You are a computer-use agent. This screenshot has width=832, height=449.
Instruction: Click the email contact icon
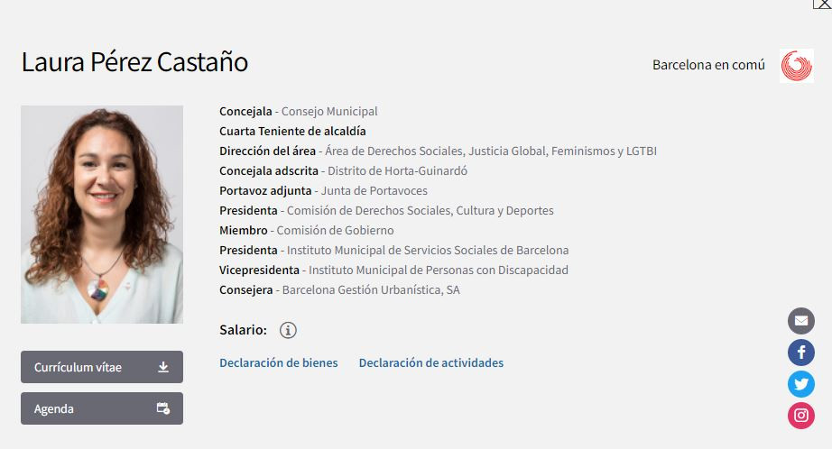coord(800,321)
